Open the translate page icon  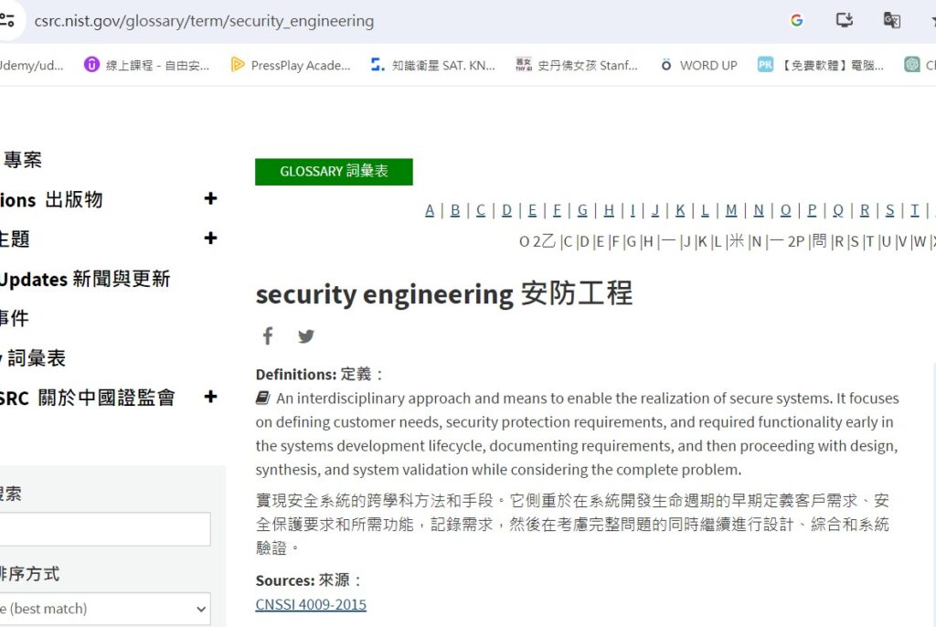coord(891,20)
